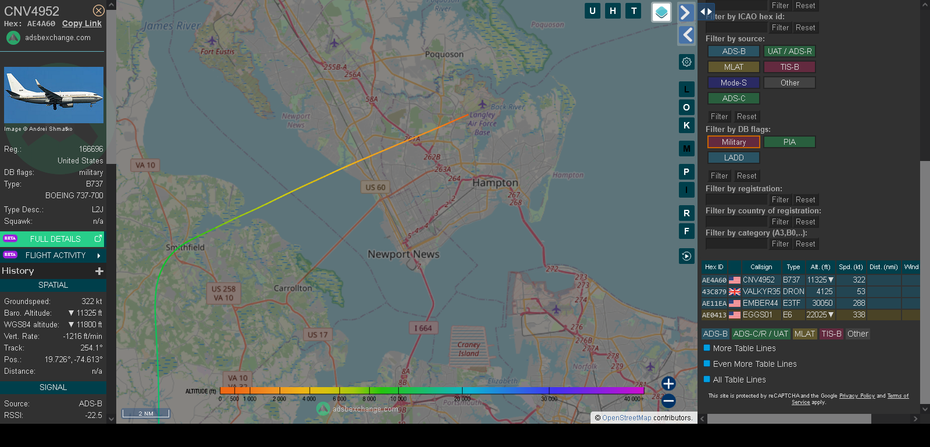
Task: Zoom out the map with minus
Action: point(668,400)
